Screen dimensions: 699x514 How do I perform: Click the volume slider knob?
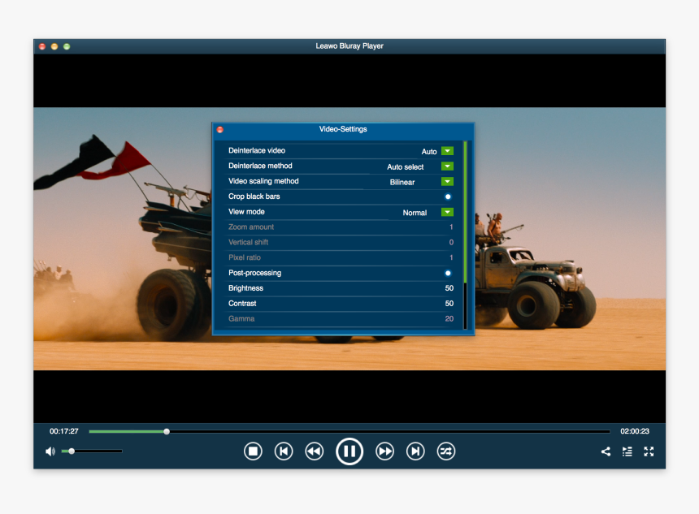pyautogui.click(x=72, y=451)
